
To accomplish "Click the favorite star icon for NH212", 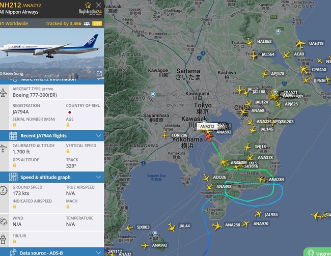I will (x=88, y=5).
